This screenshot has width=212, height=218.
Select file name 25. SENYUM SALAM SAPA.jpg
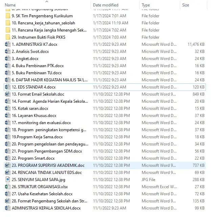pyautogui.click(x=39, y=179)
